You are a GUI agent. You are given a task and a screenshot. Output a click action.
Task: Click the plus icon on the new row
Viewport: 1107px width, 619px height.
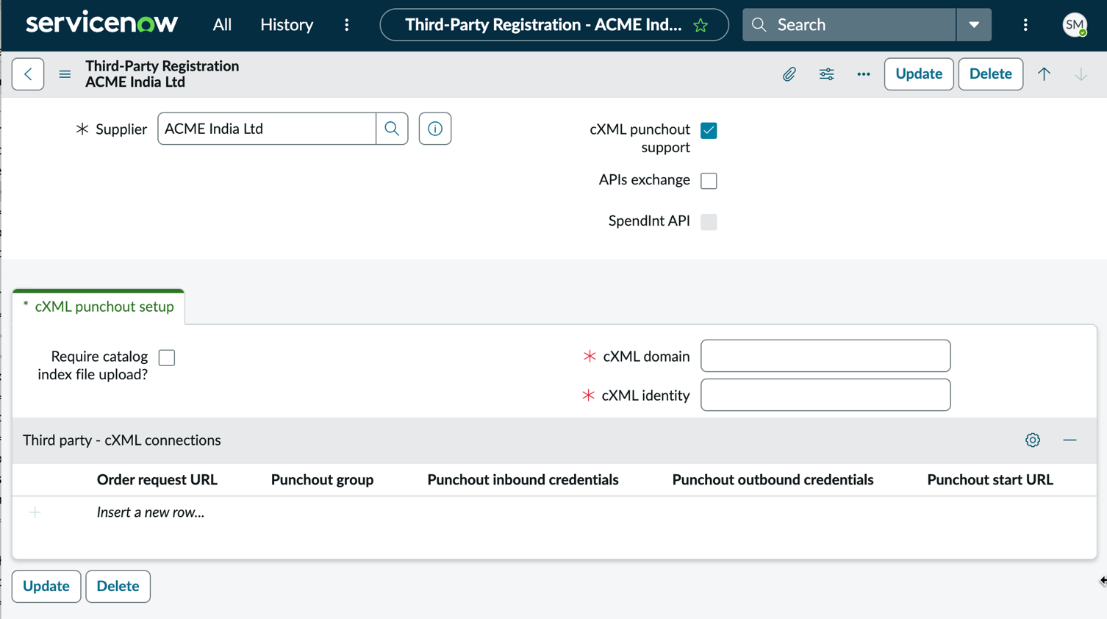(x=35, y=512)
